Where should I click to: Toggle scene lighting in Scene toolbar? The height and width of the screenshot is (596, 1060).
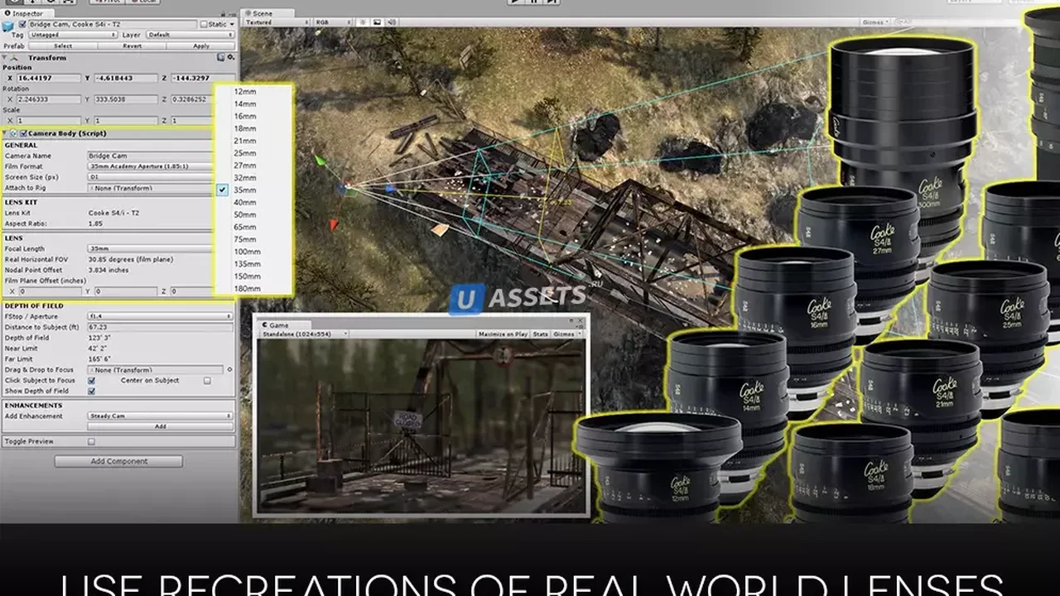(364, 22)
